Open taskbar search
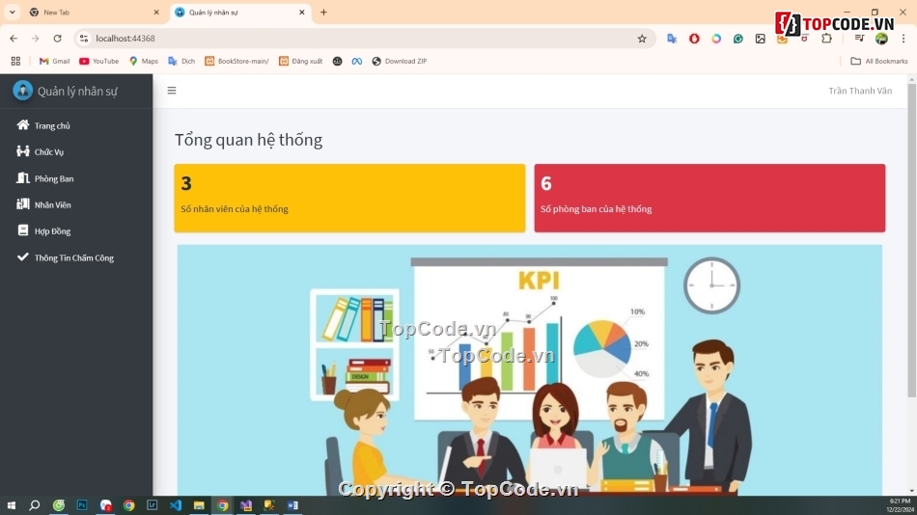The width and height of the screenshot is (917, 515). [x=35, y=505]
